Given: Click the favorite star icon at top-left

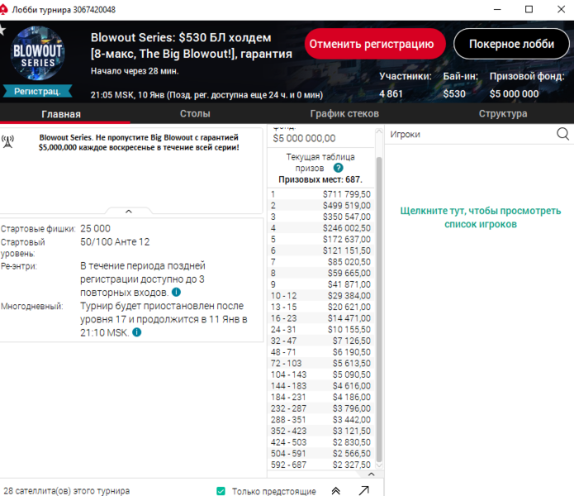Looking at the screenshot, I should 3,29.
